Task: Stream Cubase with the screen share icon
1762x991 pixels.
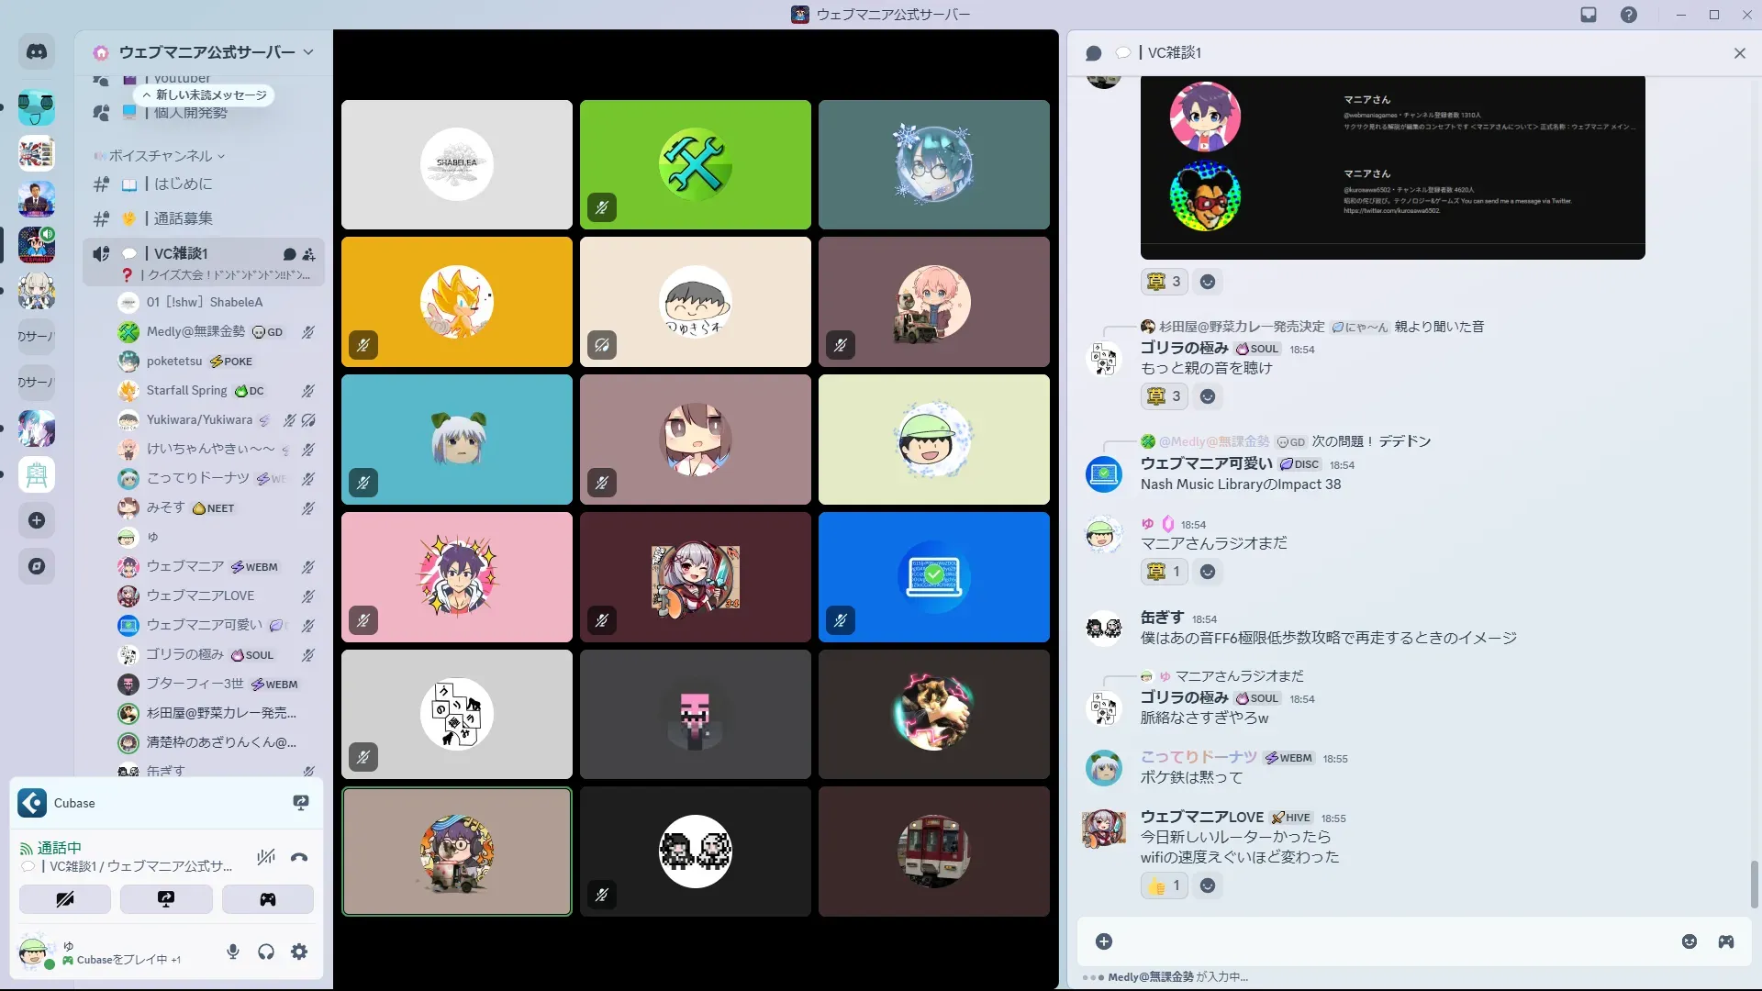Action: pyautogui.click(x=300, y=803)
